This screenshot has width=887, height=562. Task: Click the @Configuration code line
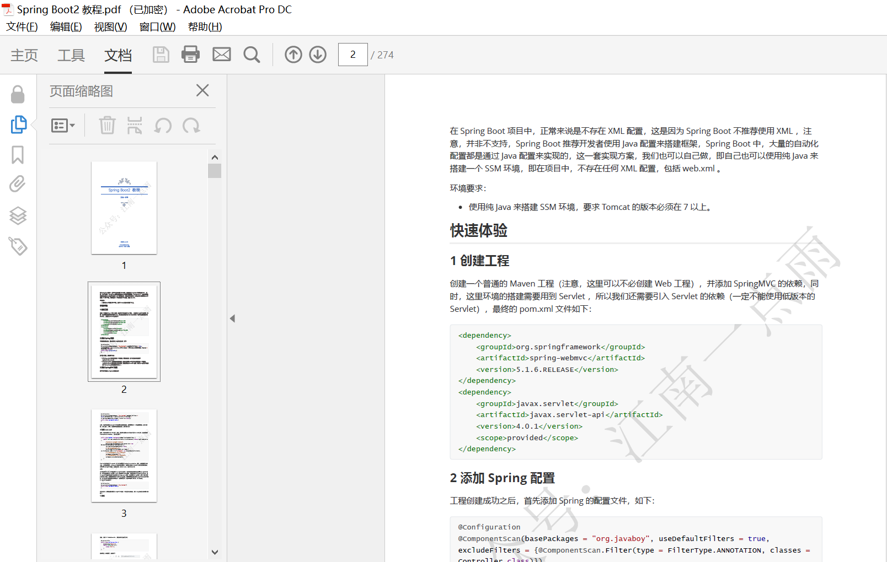tap(489, 527)
